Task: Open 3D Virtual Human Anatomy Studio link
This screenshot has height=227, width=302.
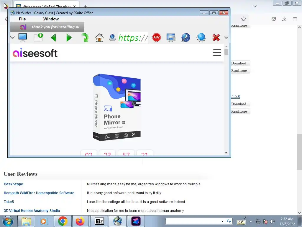Action: [x=32, y=210]
